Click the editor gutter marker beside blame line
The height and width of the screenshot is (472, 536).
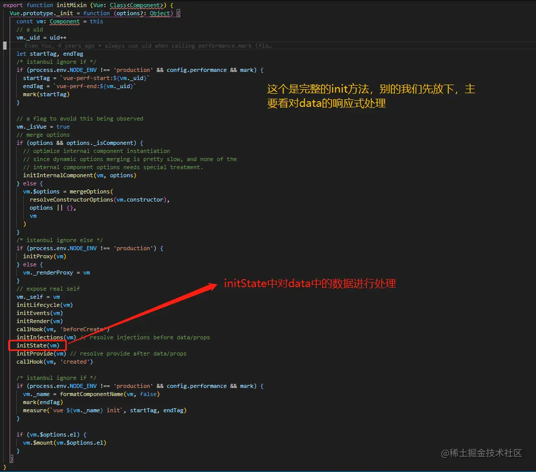(5, 46)
